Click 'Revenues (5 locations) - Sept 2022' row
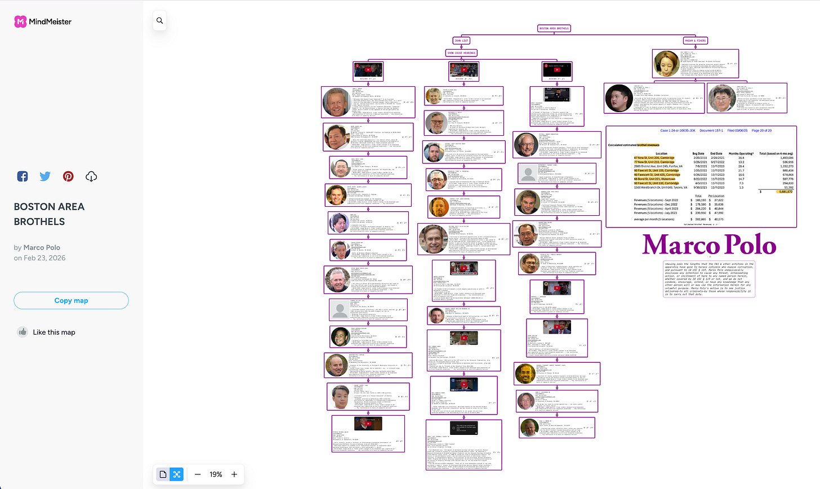 [x=656, y=200]
